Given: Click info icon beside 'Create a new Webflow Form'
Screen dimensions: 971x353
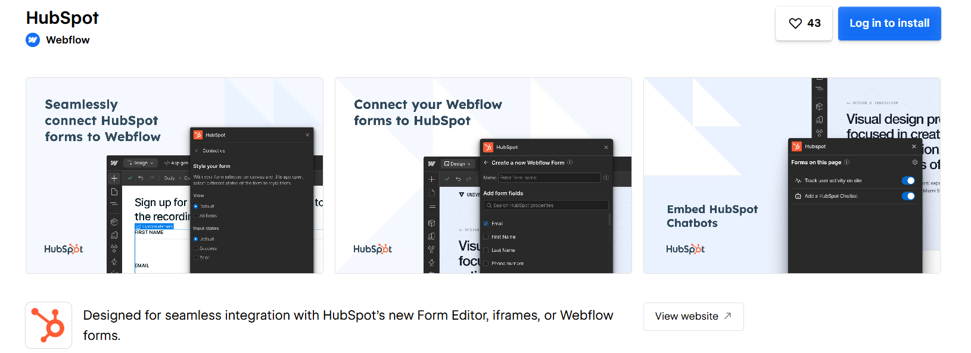Looking at the screenshot, I should (570, 163).
